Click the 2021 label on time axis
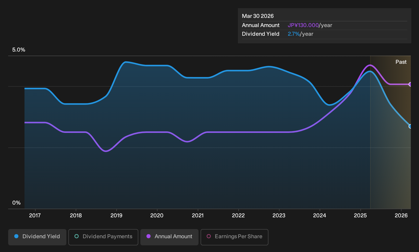This screenshot has width=419, height=252. (x=198, y=216)
